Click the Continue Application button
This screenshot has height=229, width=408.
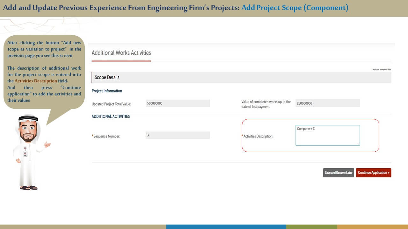(373, 173)
